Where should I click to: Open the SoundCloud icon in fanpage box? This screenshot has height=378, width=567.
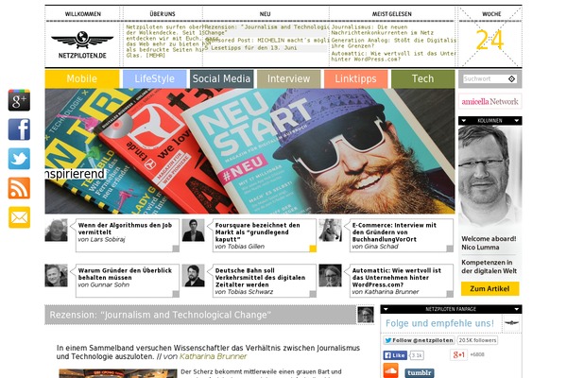(391, 370)
